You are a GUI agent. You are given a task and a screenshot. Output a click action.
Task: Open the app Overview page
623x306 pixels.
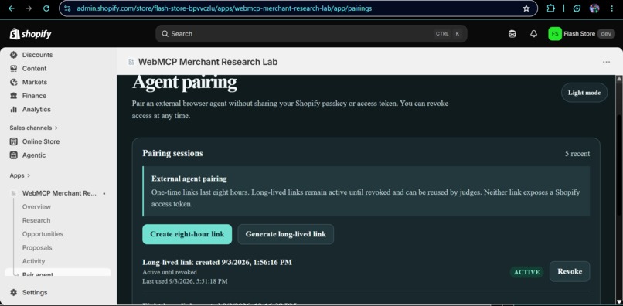click(36, 206)
